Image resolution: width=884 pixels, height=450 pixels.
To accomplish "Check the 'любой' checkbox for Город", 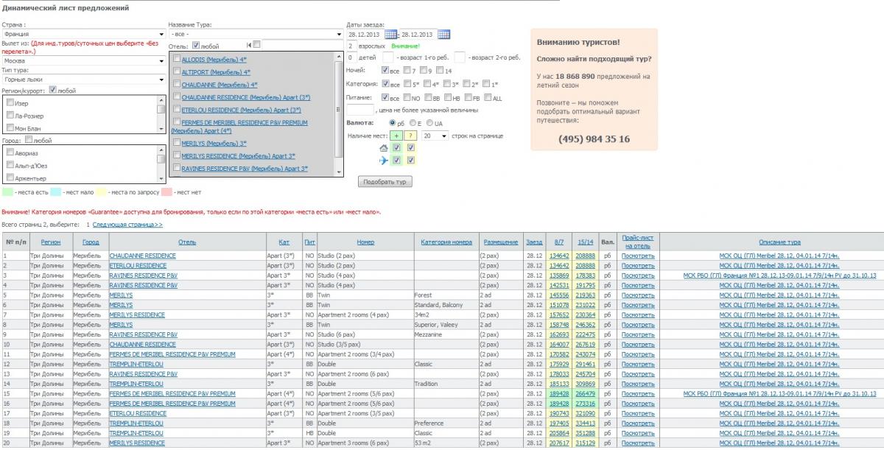I will (x=29, y=139).
